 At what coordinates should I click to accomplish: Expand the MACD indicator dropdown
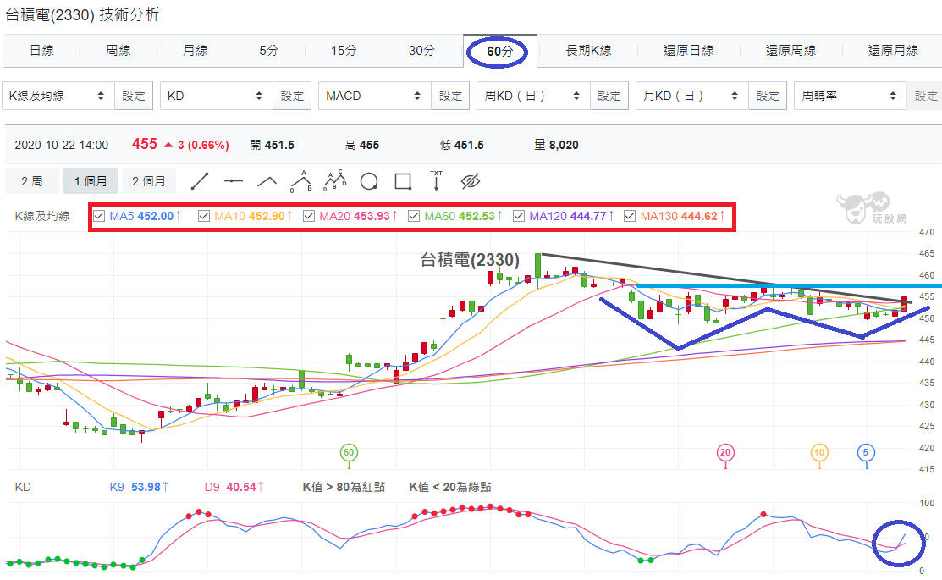[375, 96]
